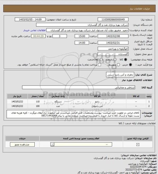Toggle the الزامی بودن ارائه مجوز checkbox
158x174 pixels.
[x=138, y=144]
